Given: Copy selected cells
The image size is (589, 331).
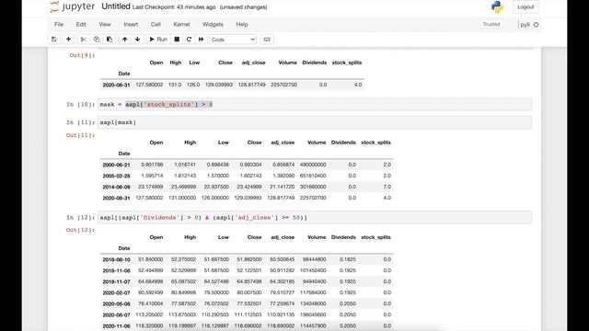Looking at the screenshot, I should (96, 39).
